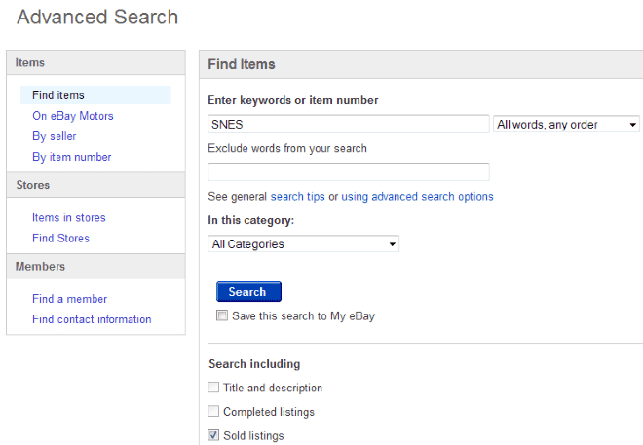
Task: Click the Exclude words input field
Action: (x=349, y=171)
